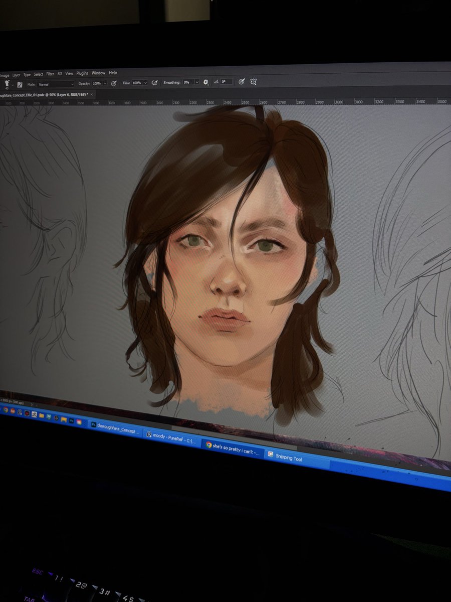Open the Window menu
The image size is (451, 602).
pyautogui.click(x=98, y=73)
